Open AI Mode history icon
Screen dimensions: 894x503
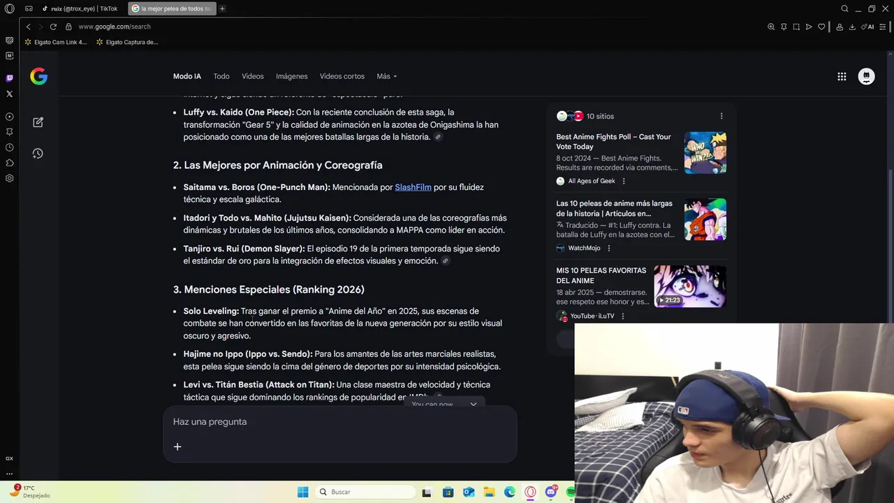click(x=38, y=154)
